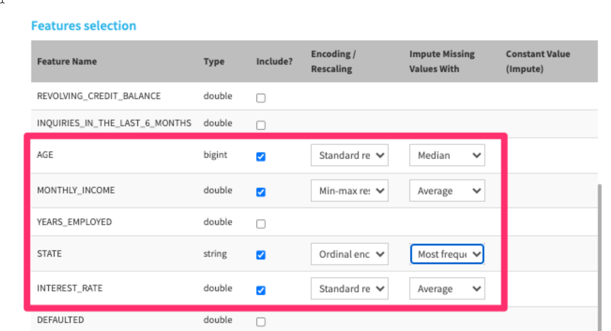Open STATE Most frequent impute dropdown

[x=447, y=254]
